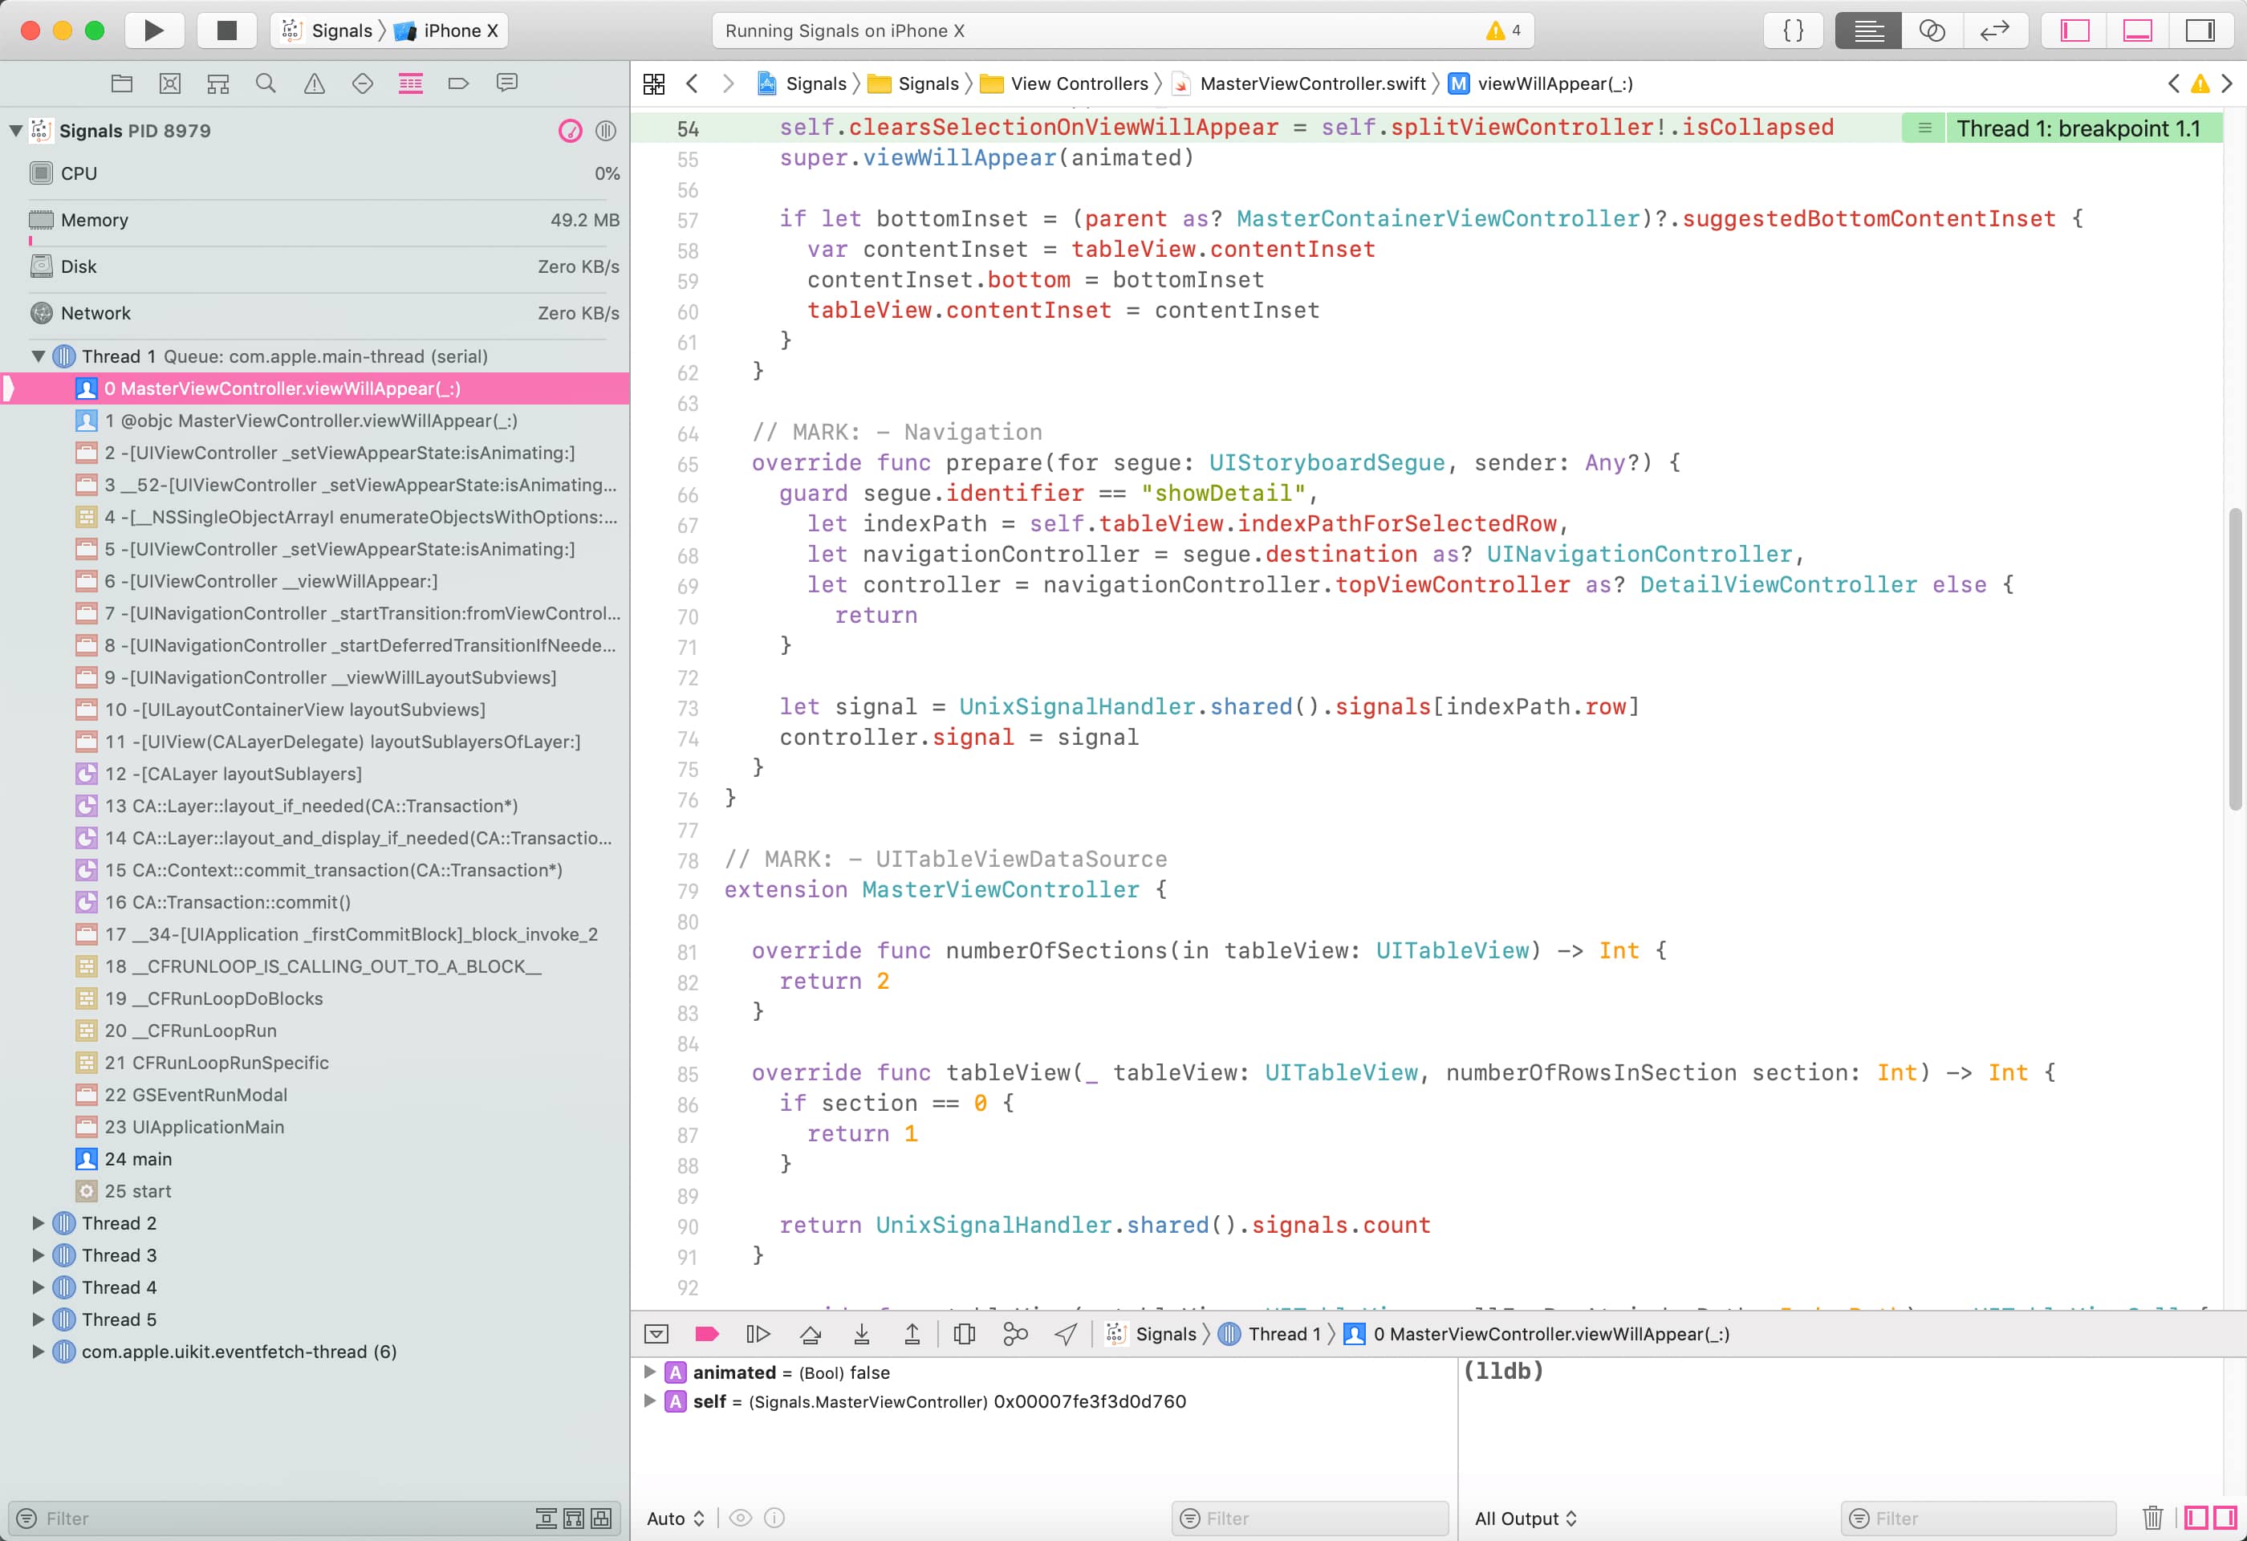Expand Thread 2 in debug navigator
This screenshot has width=2247, height=1541.
39,1223
